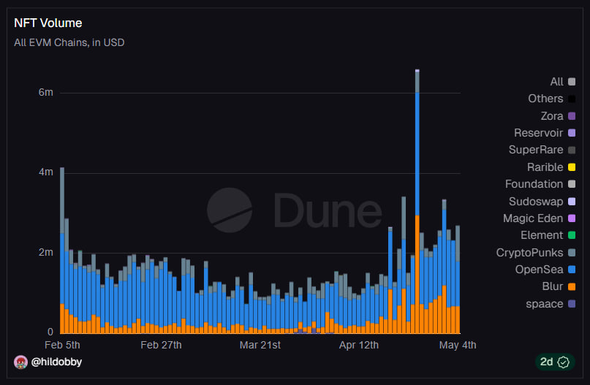590x385 pixels.
Task: Toggle the Blur series orange swatch
Action: click(x=572, y=286)
